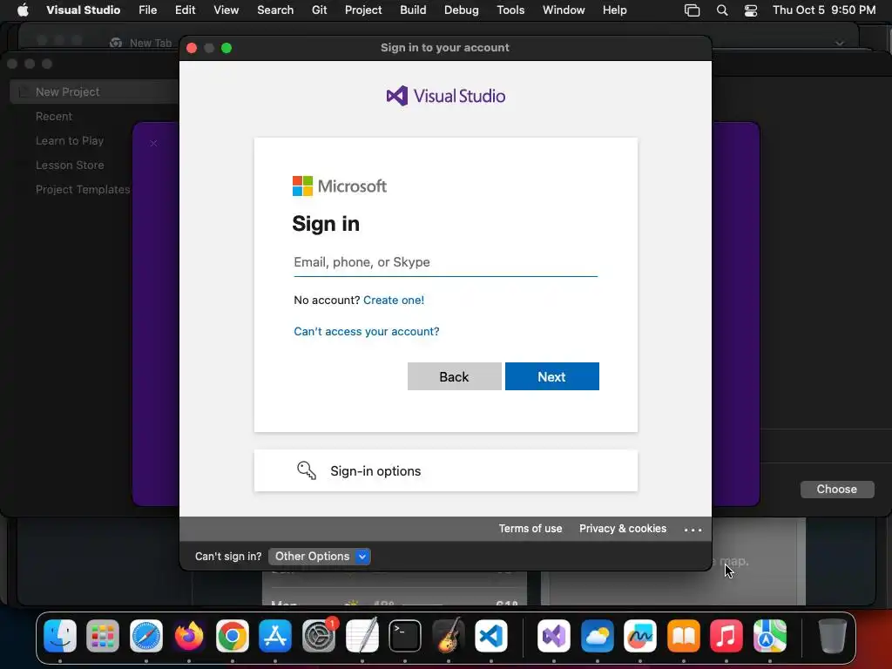Open the Edit menu

click(x=185, y=10)
